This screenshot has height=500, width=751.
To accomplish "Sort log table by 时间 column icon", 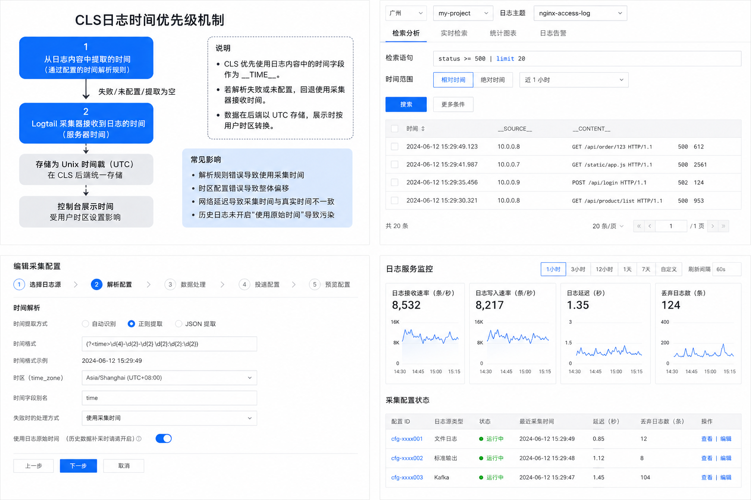I will (x=423, y=129).
